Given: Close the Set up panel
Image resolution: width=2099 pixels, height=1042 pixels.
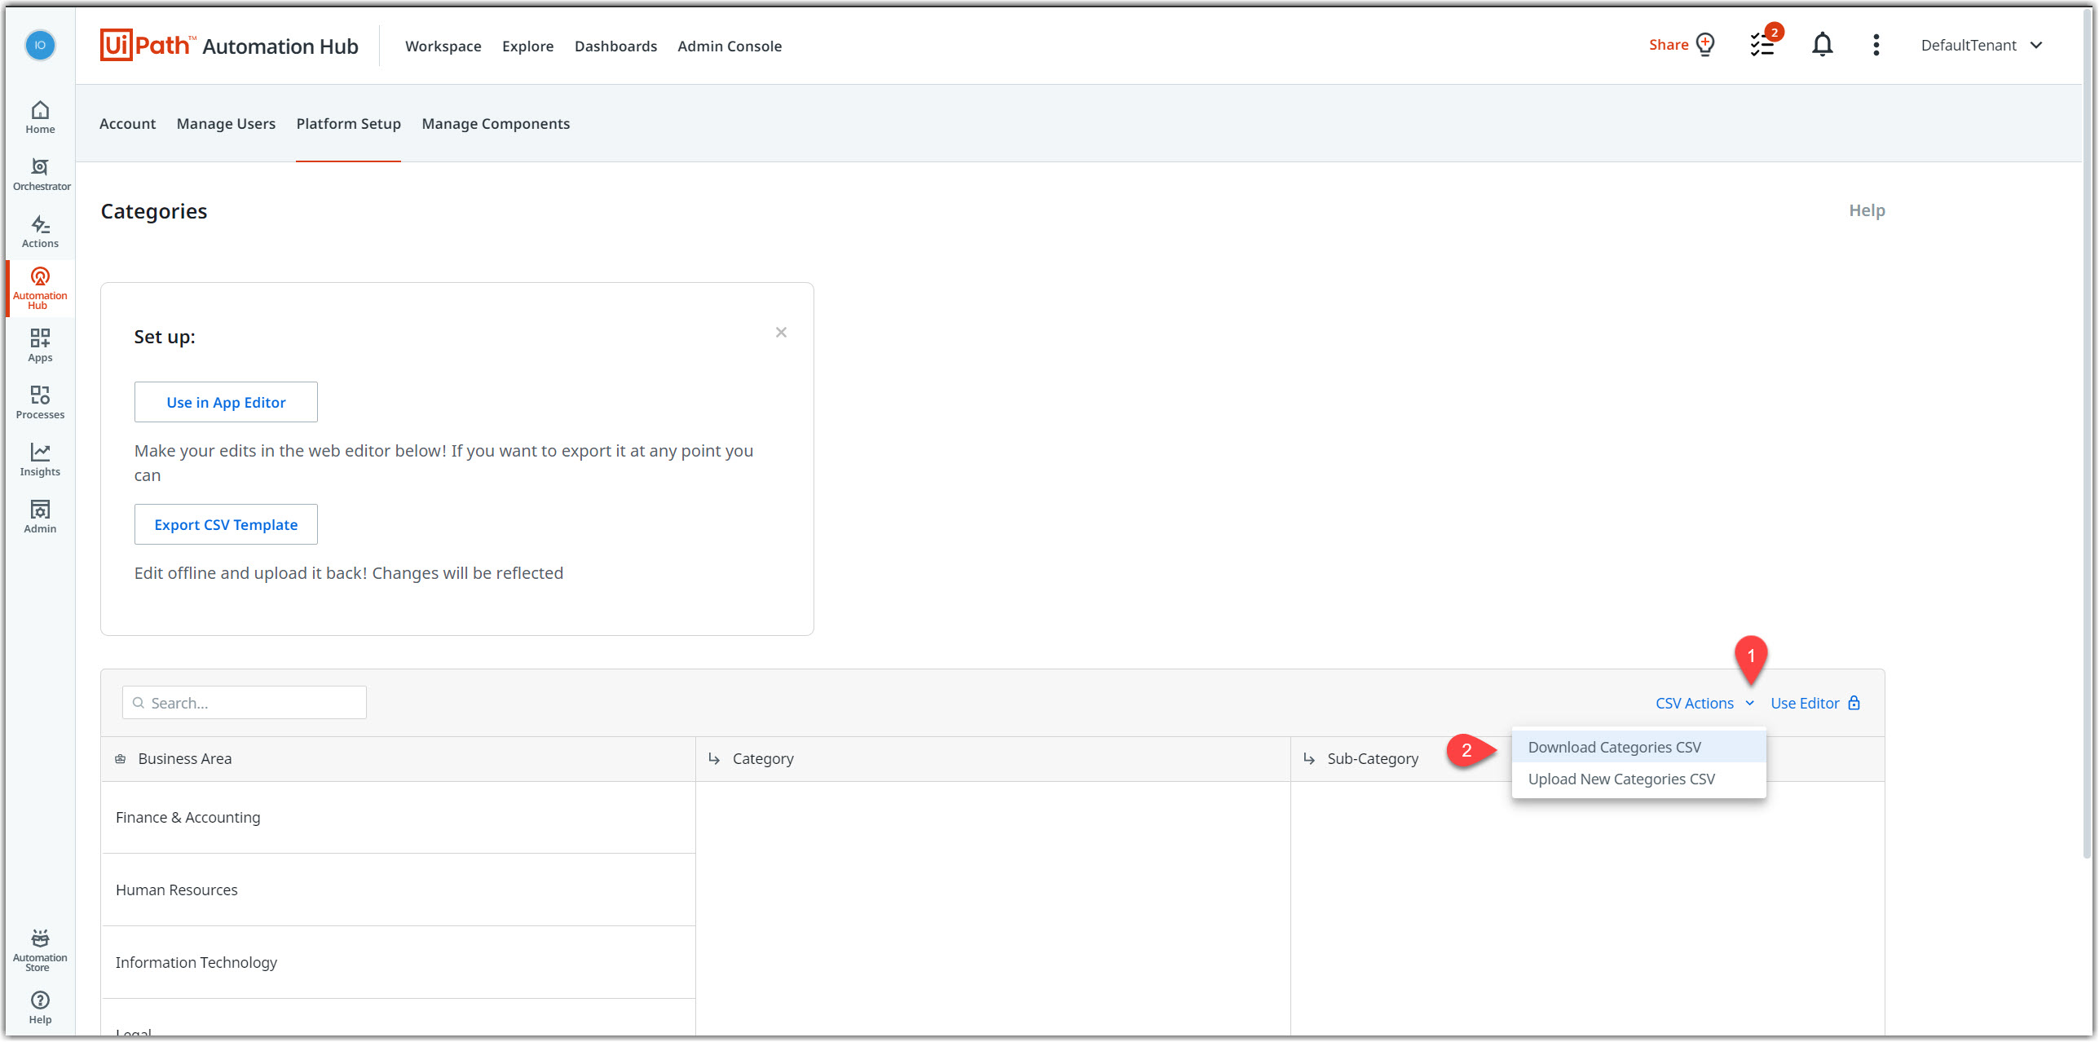Looking at the screenshot, I should (781, 332).
